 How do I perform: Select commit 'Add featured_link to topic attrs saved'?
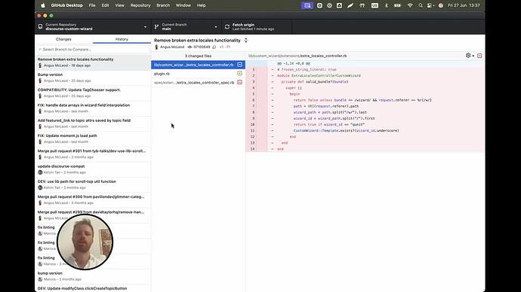(x=93, y=123)
